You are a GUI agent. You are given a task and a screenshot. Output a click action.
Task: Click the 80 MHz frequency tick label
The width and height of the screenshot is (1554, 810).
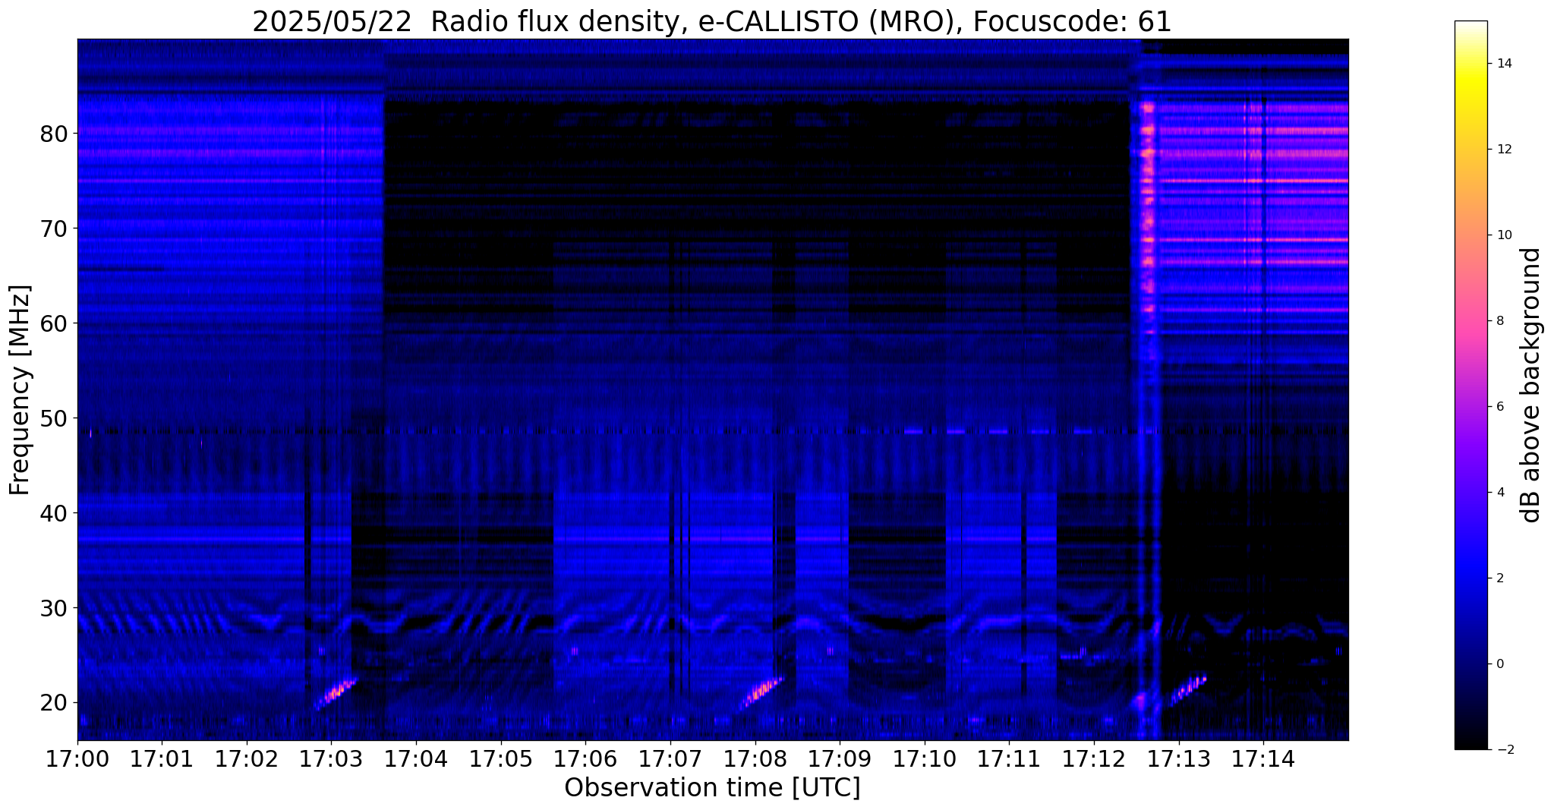click(53, 133)
